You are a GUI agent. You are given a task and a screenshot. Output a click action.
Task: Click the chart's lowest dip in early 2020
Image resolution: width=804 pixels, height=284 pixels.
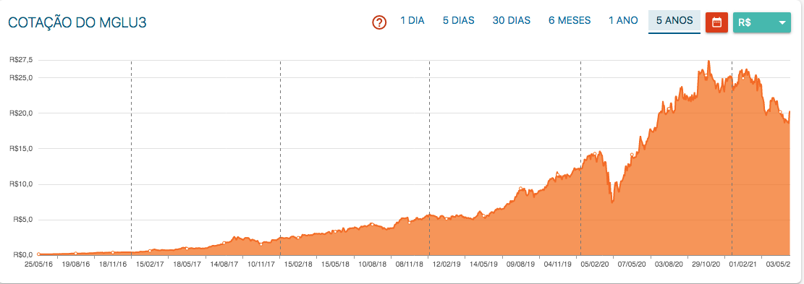(x=612, y=202)
